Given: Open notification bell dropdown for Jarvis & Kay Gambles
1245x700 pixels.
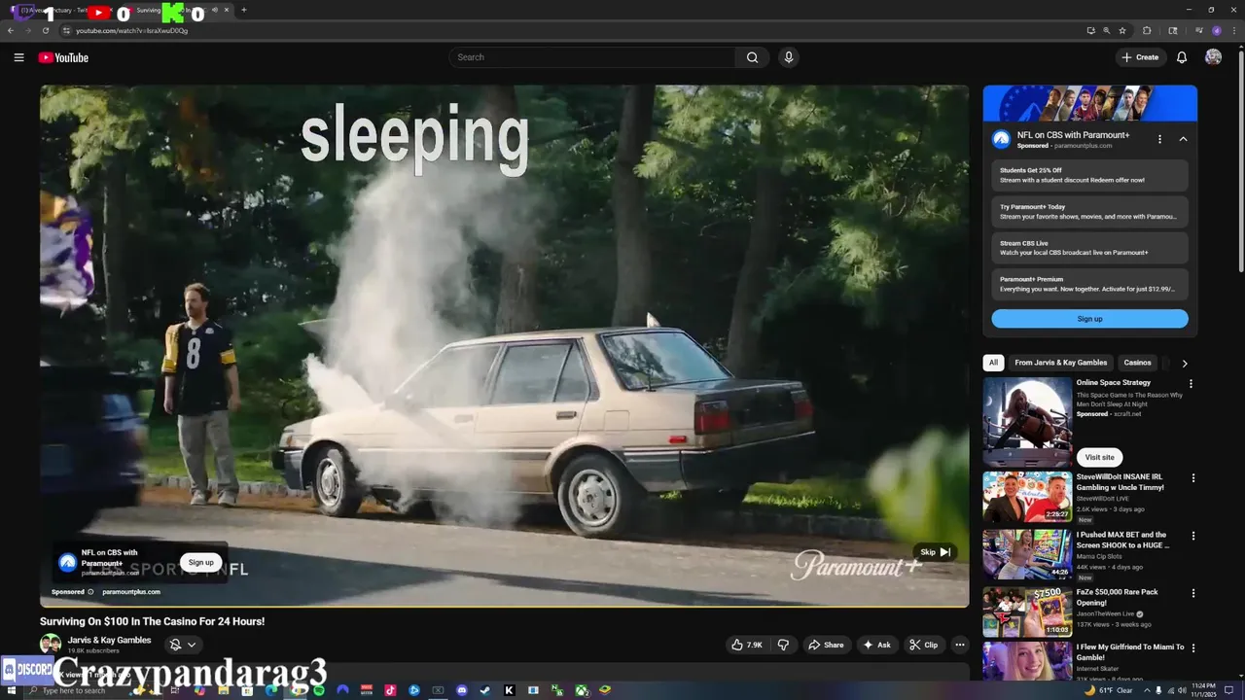Looking at the screenshot, I should [182, 645].
